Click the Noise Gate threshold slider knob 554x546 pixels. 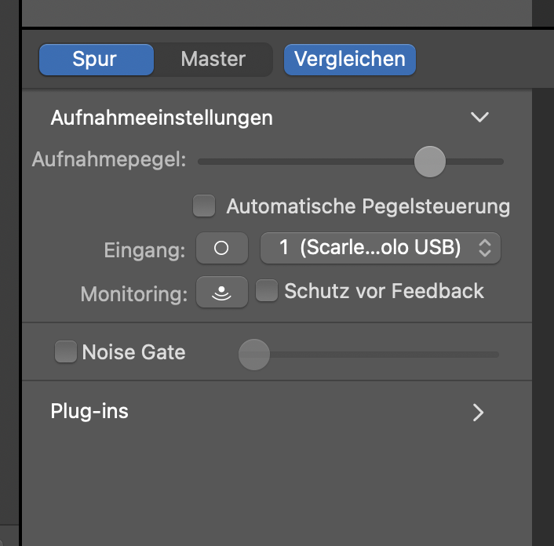pyautogui.click(x=254, y=355)
